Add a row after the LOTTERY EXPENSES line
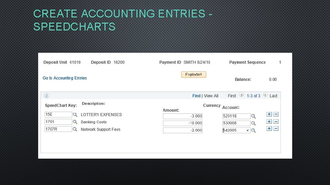 point(269,114)
